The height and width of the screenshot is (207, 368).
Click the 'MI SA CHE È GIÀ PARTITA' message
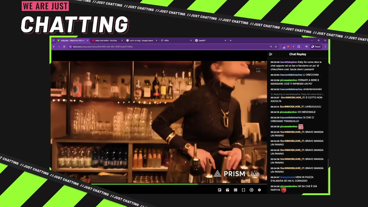pos(294,188)
